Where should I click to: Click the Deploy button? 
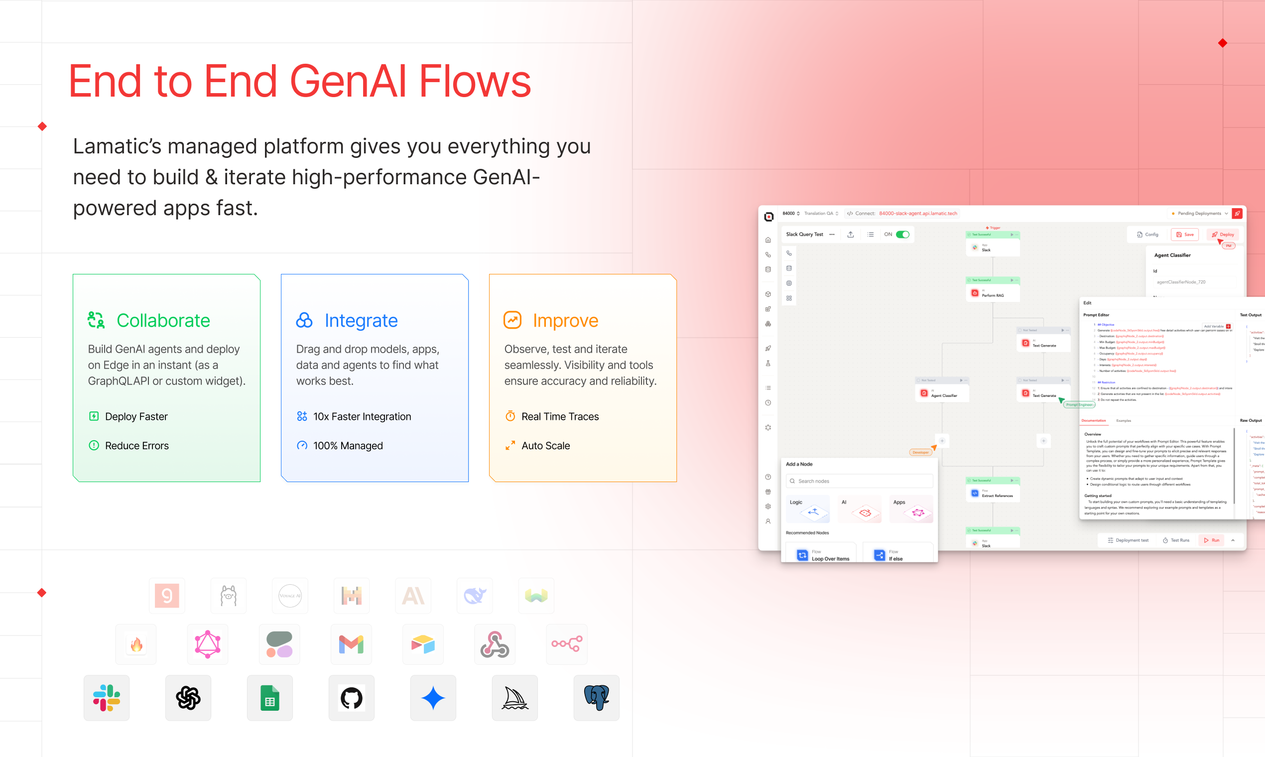coord(1223,235)
